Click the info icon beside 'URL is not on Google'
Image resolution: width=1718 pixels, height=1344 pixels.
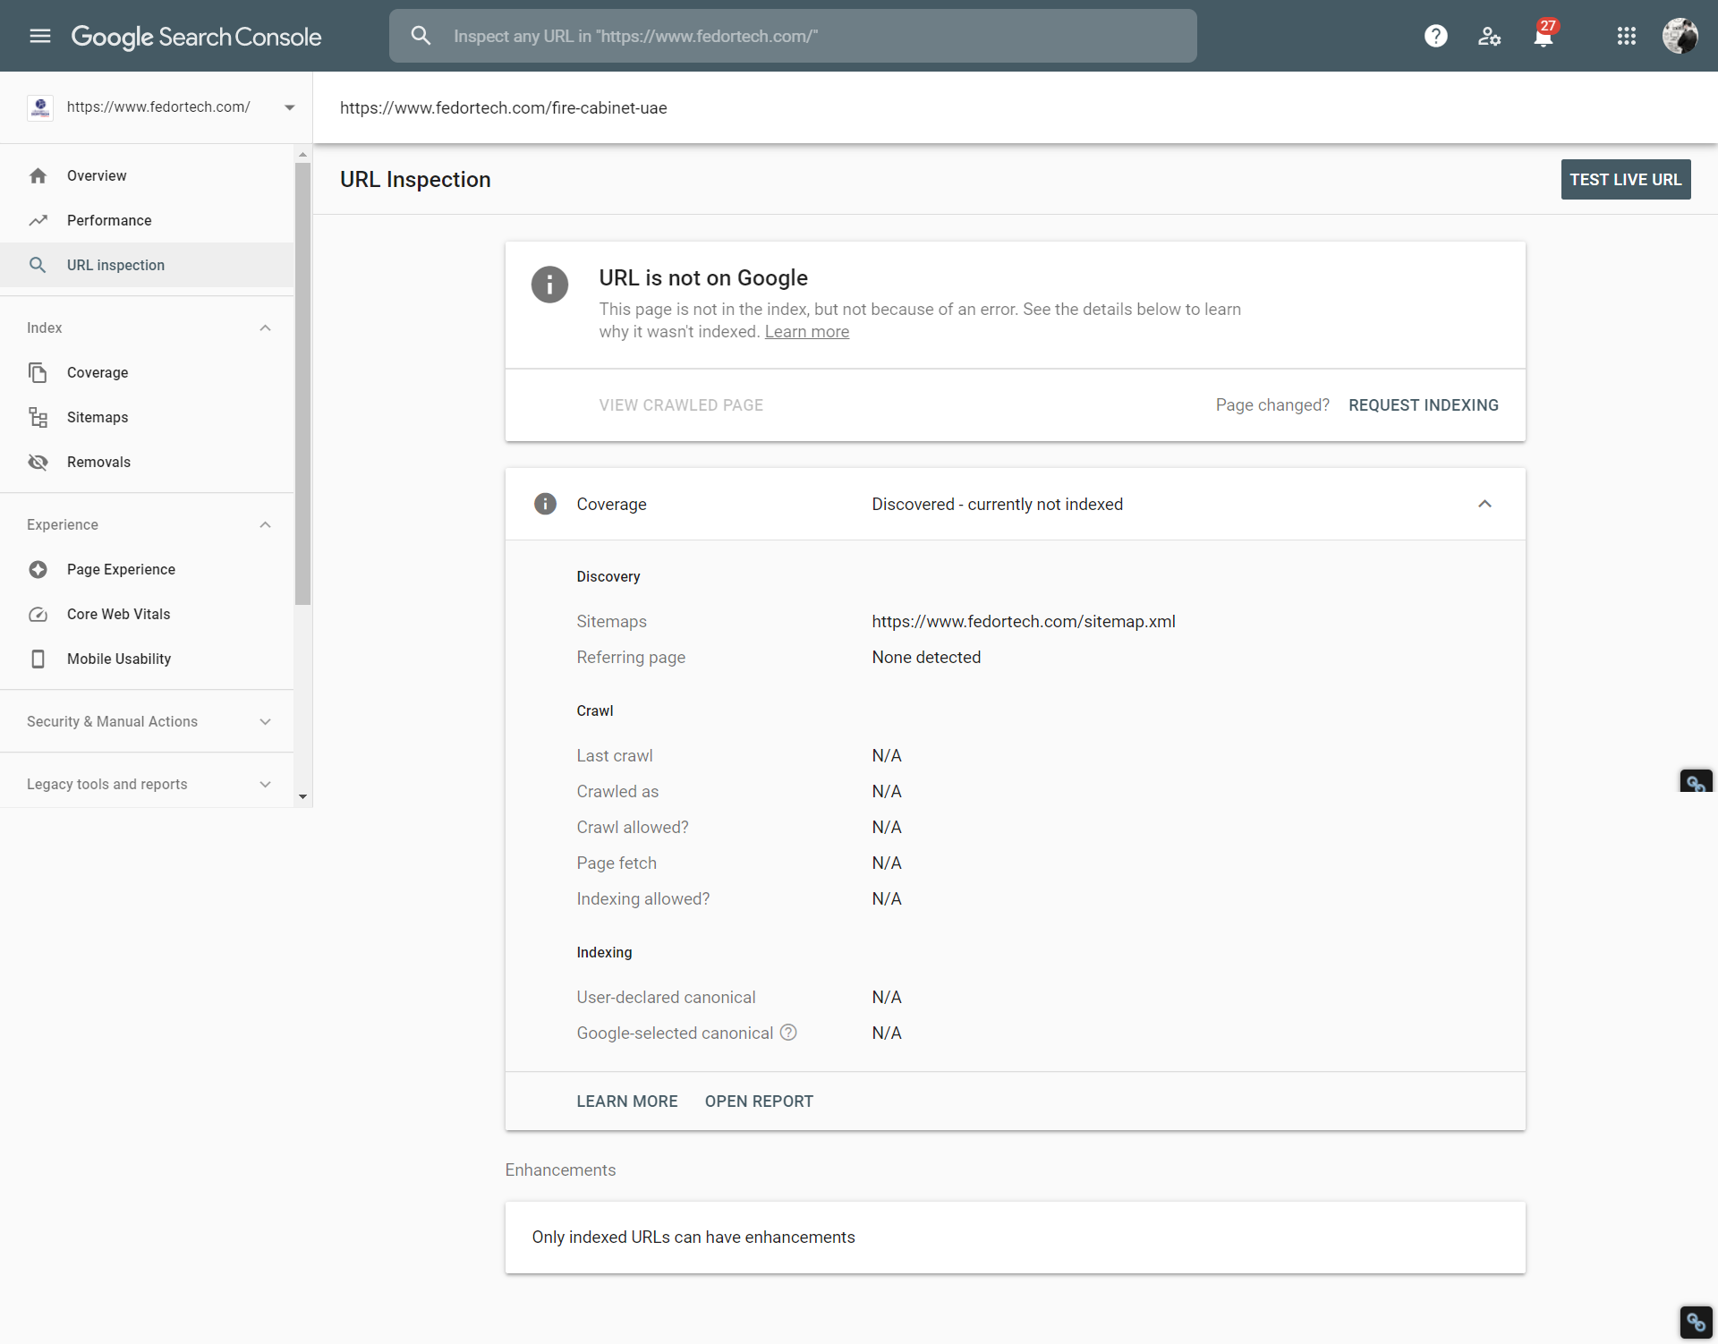pyautogui.click(x=549, y=285)
